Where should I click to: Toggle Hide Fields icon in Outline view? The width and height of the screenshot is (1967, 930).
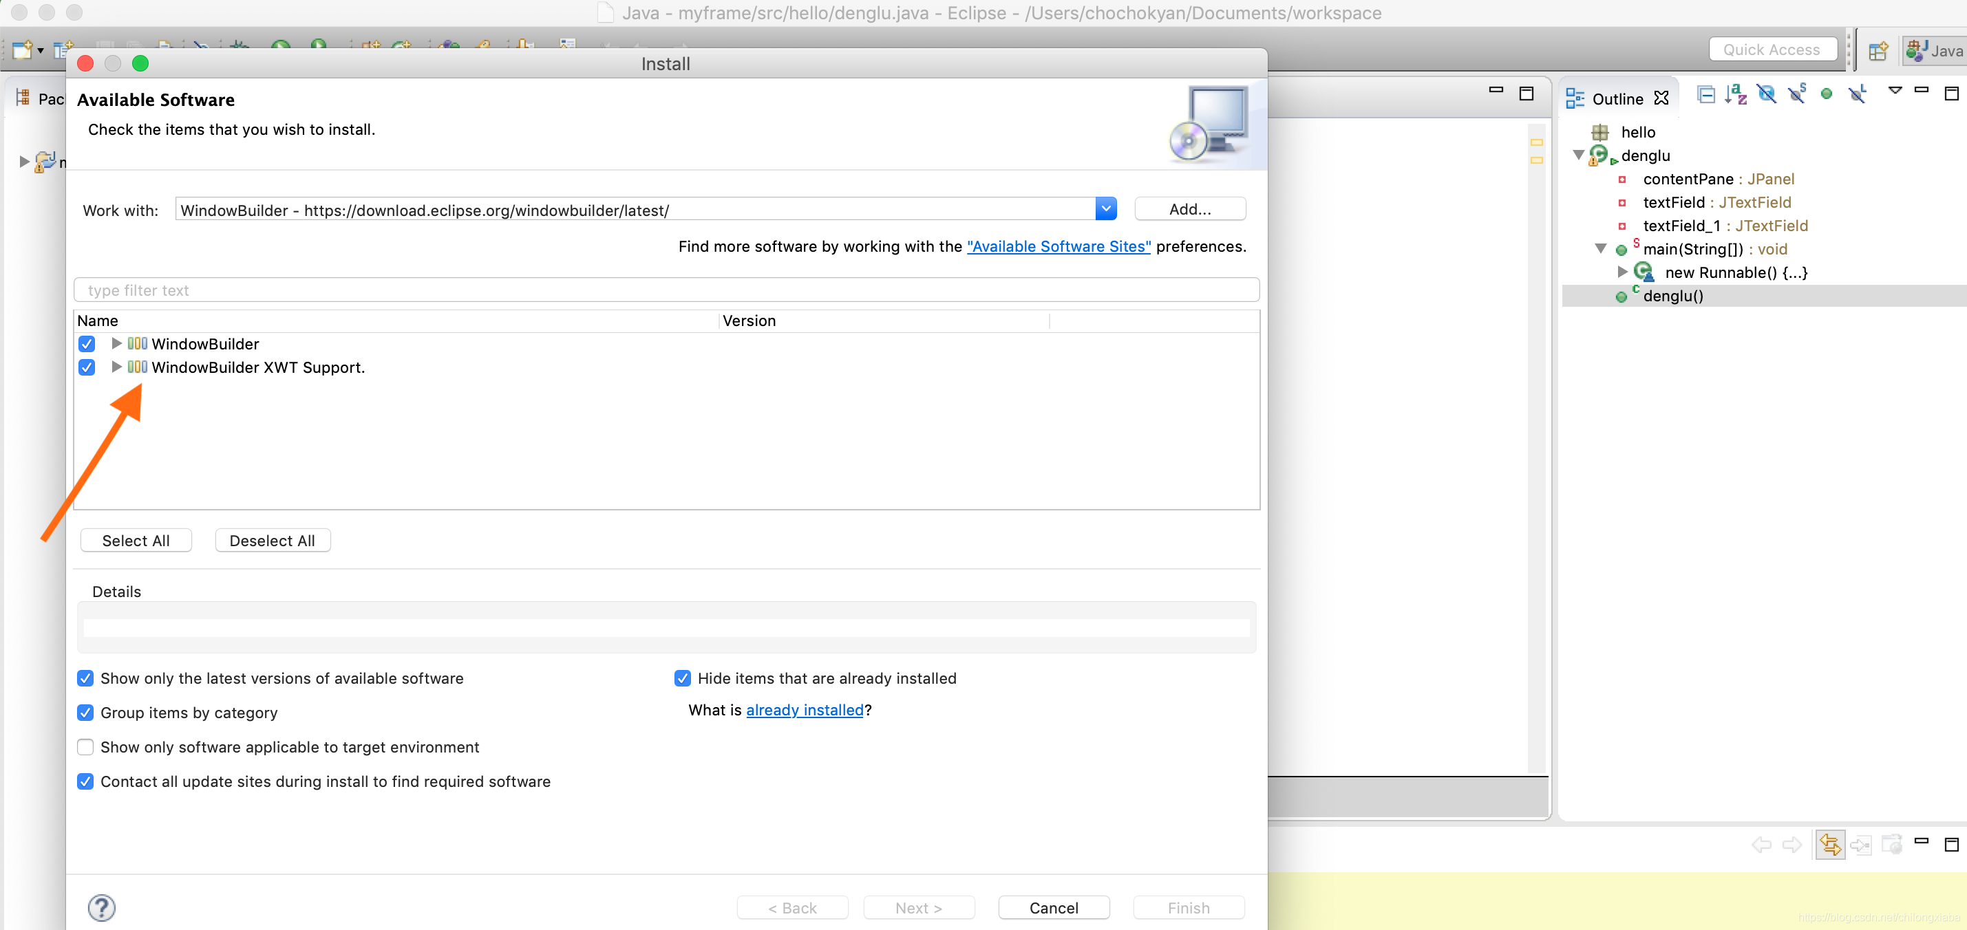[x=1766, y=94]
